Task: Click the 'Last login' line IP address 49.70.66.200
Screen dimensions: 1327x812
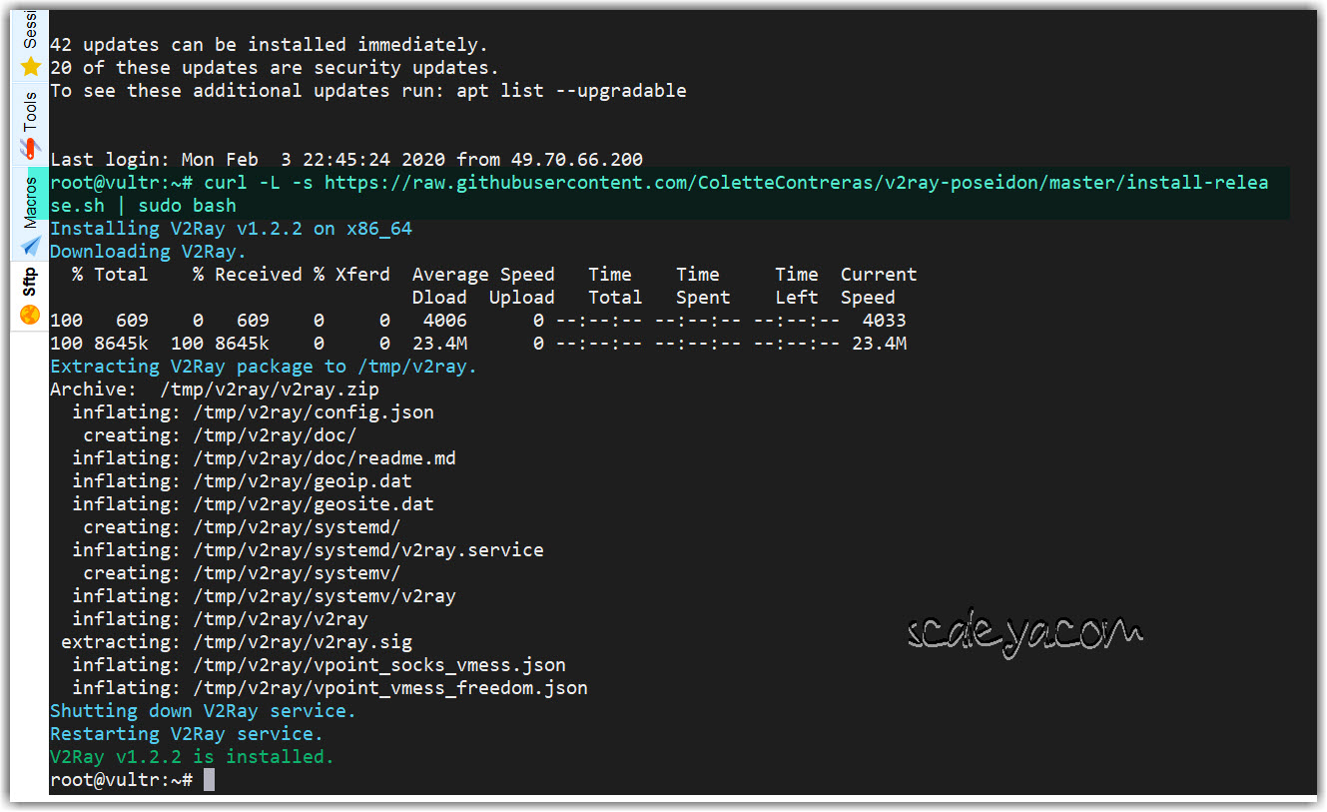Action: coord(576,160)
